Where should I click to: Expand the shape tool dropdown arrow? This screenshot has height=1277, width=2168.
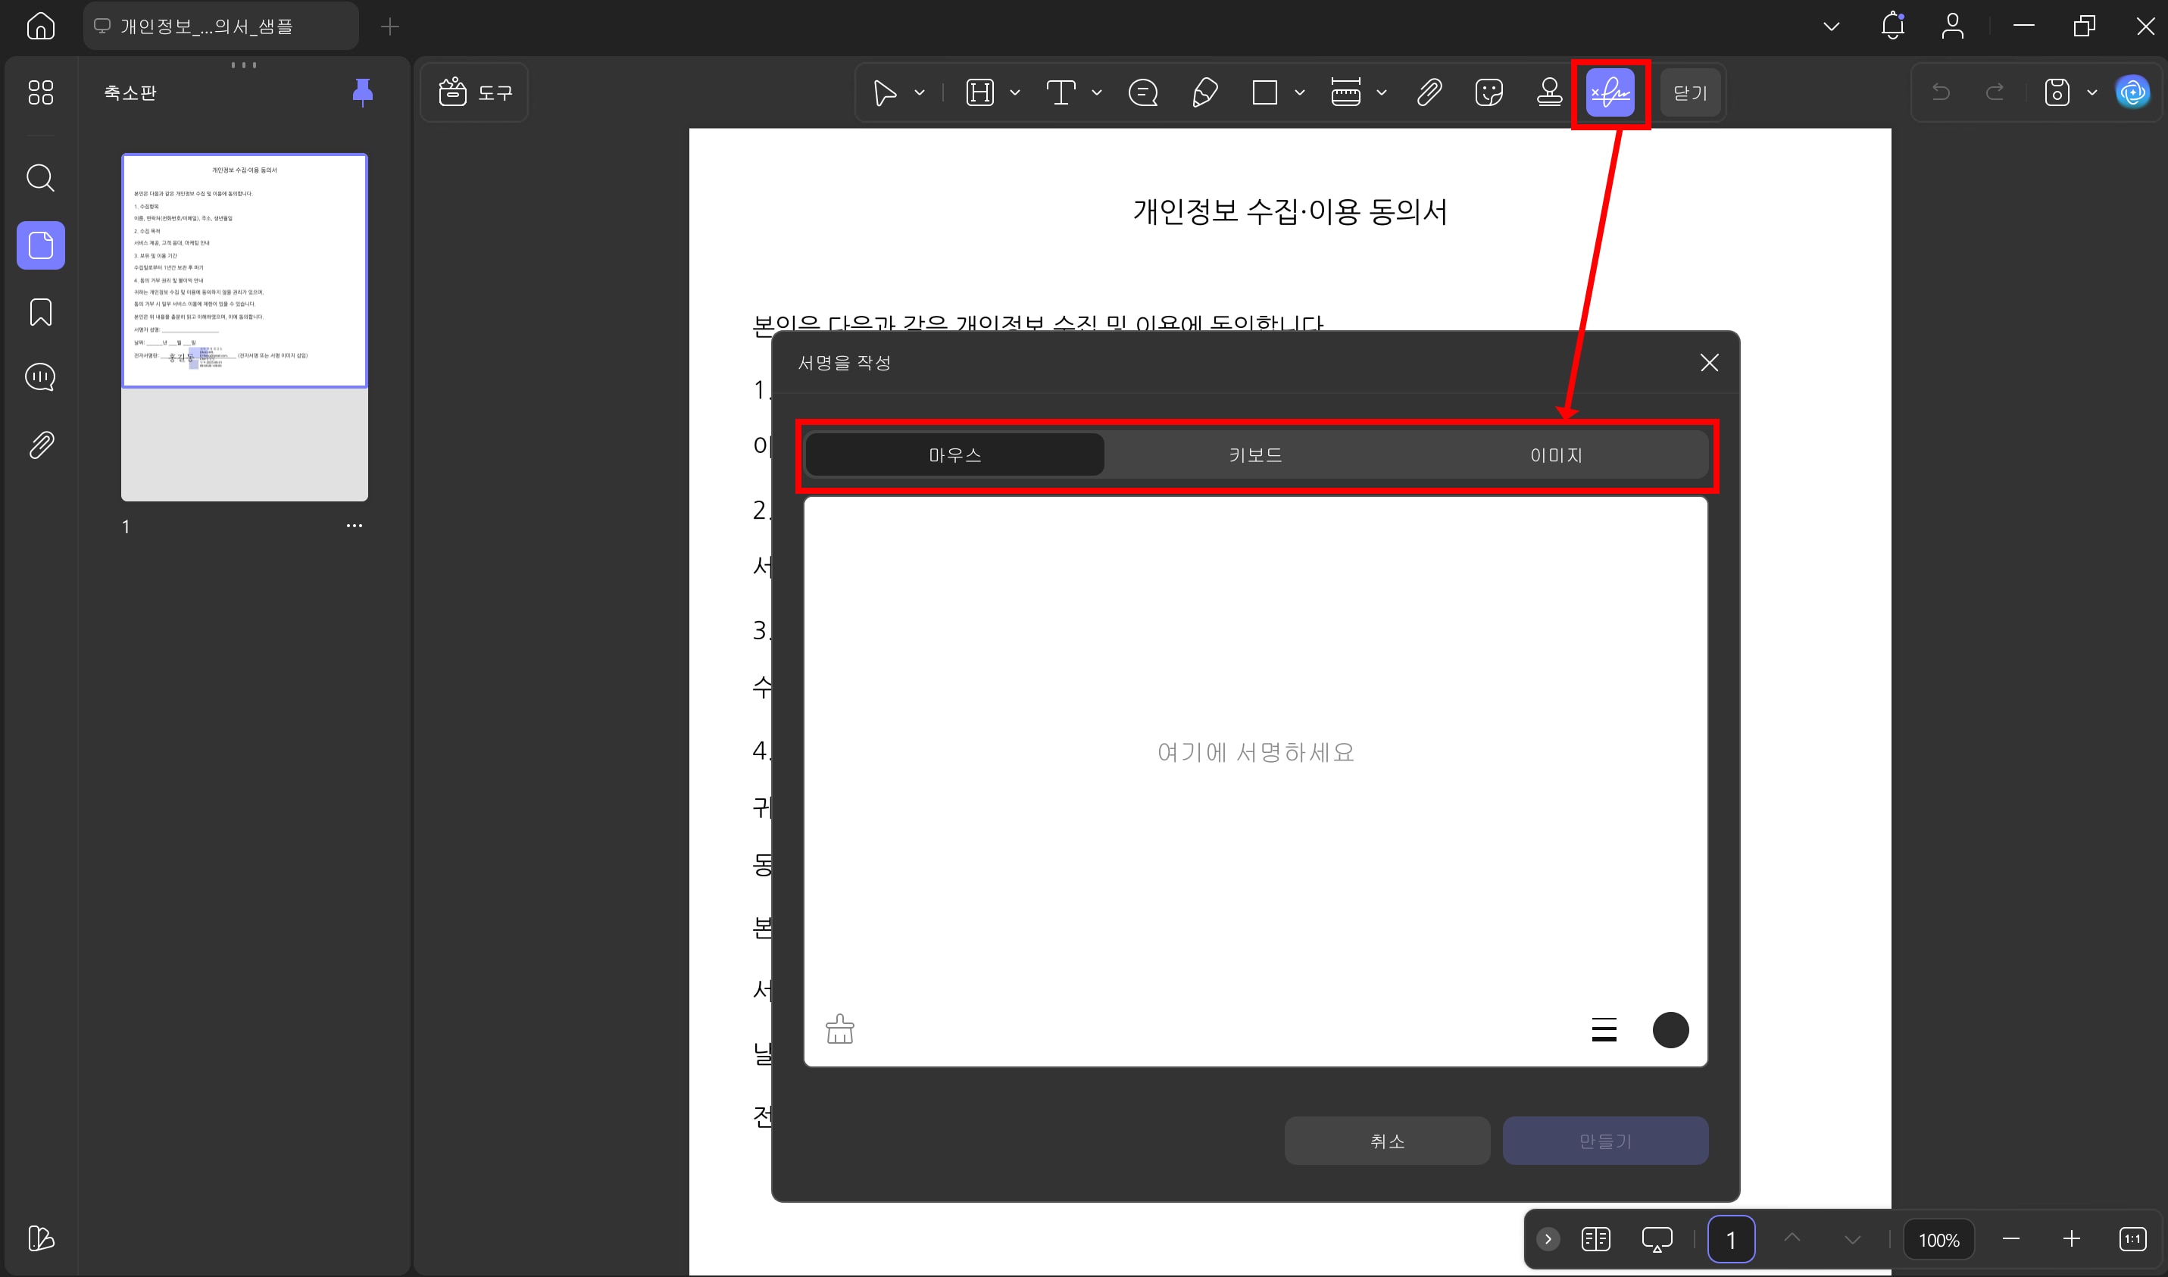coord(1300,92)
